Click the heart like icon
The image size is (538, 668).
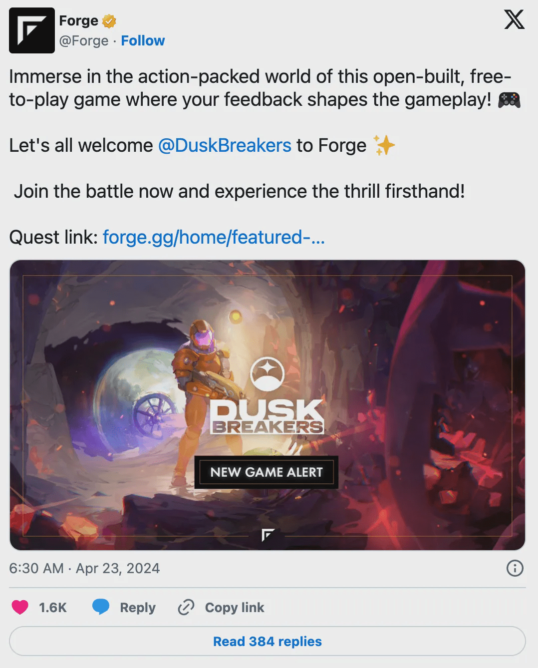20,607
